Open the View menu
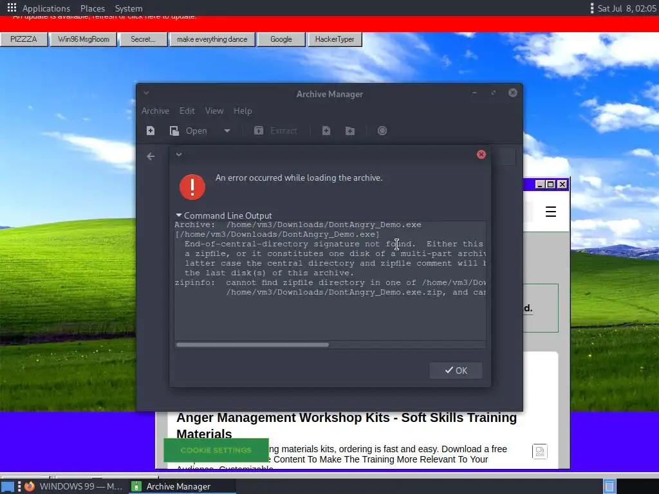This screenshot has height=494, width=659. [214, 111]
